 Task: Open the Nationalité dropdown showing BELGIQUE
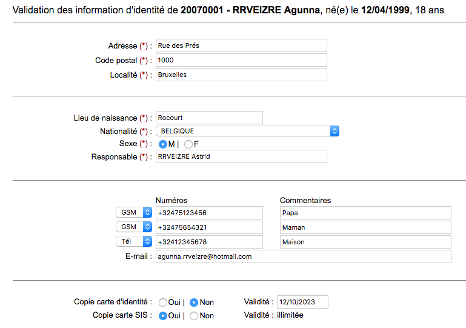(247, 131)
